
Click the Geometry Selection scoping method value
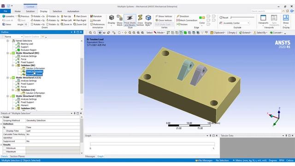pyautogui.click(x=53, y=120)
